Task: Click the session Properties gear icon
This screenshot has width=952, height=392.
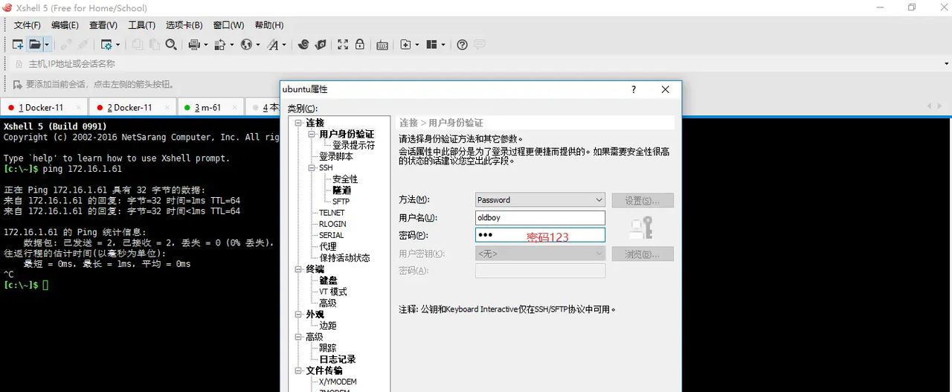Action: [x=106, y=45]
